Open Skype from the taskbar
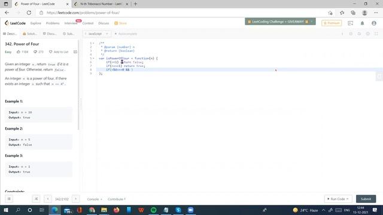This screenshot has width=383, height=215. point(178,210)
